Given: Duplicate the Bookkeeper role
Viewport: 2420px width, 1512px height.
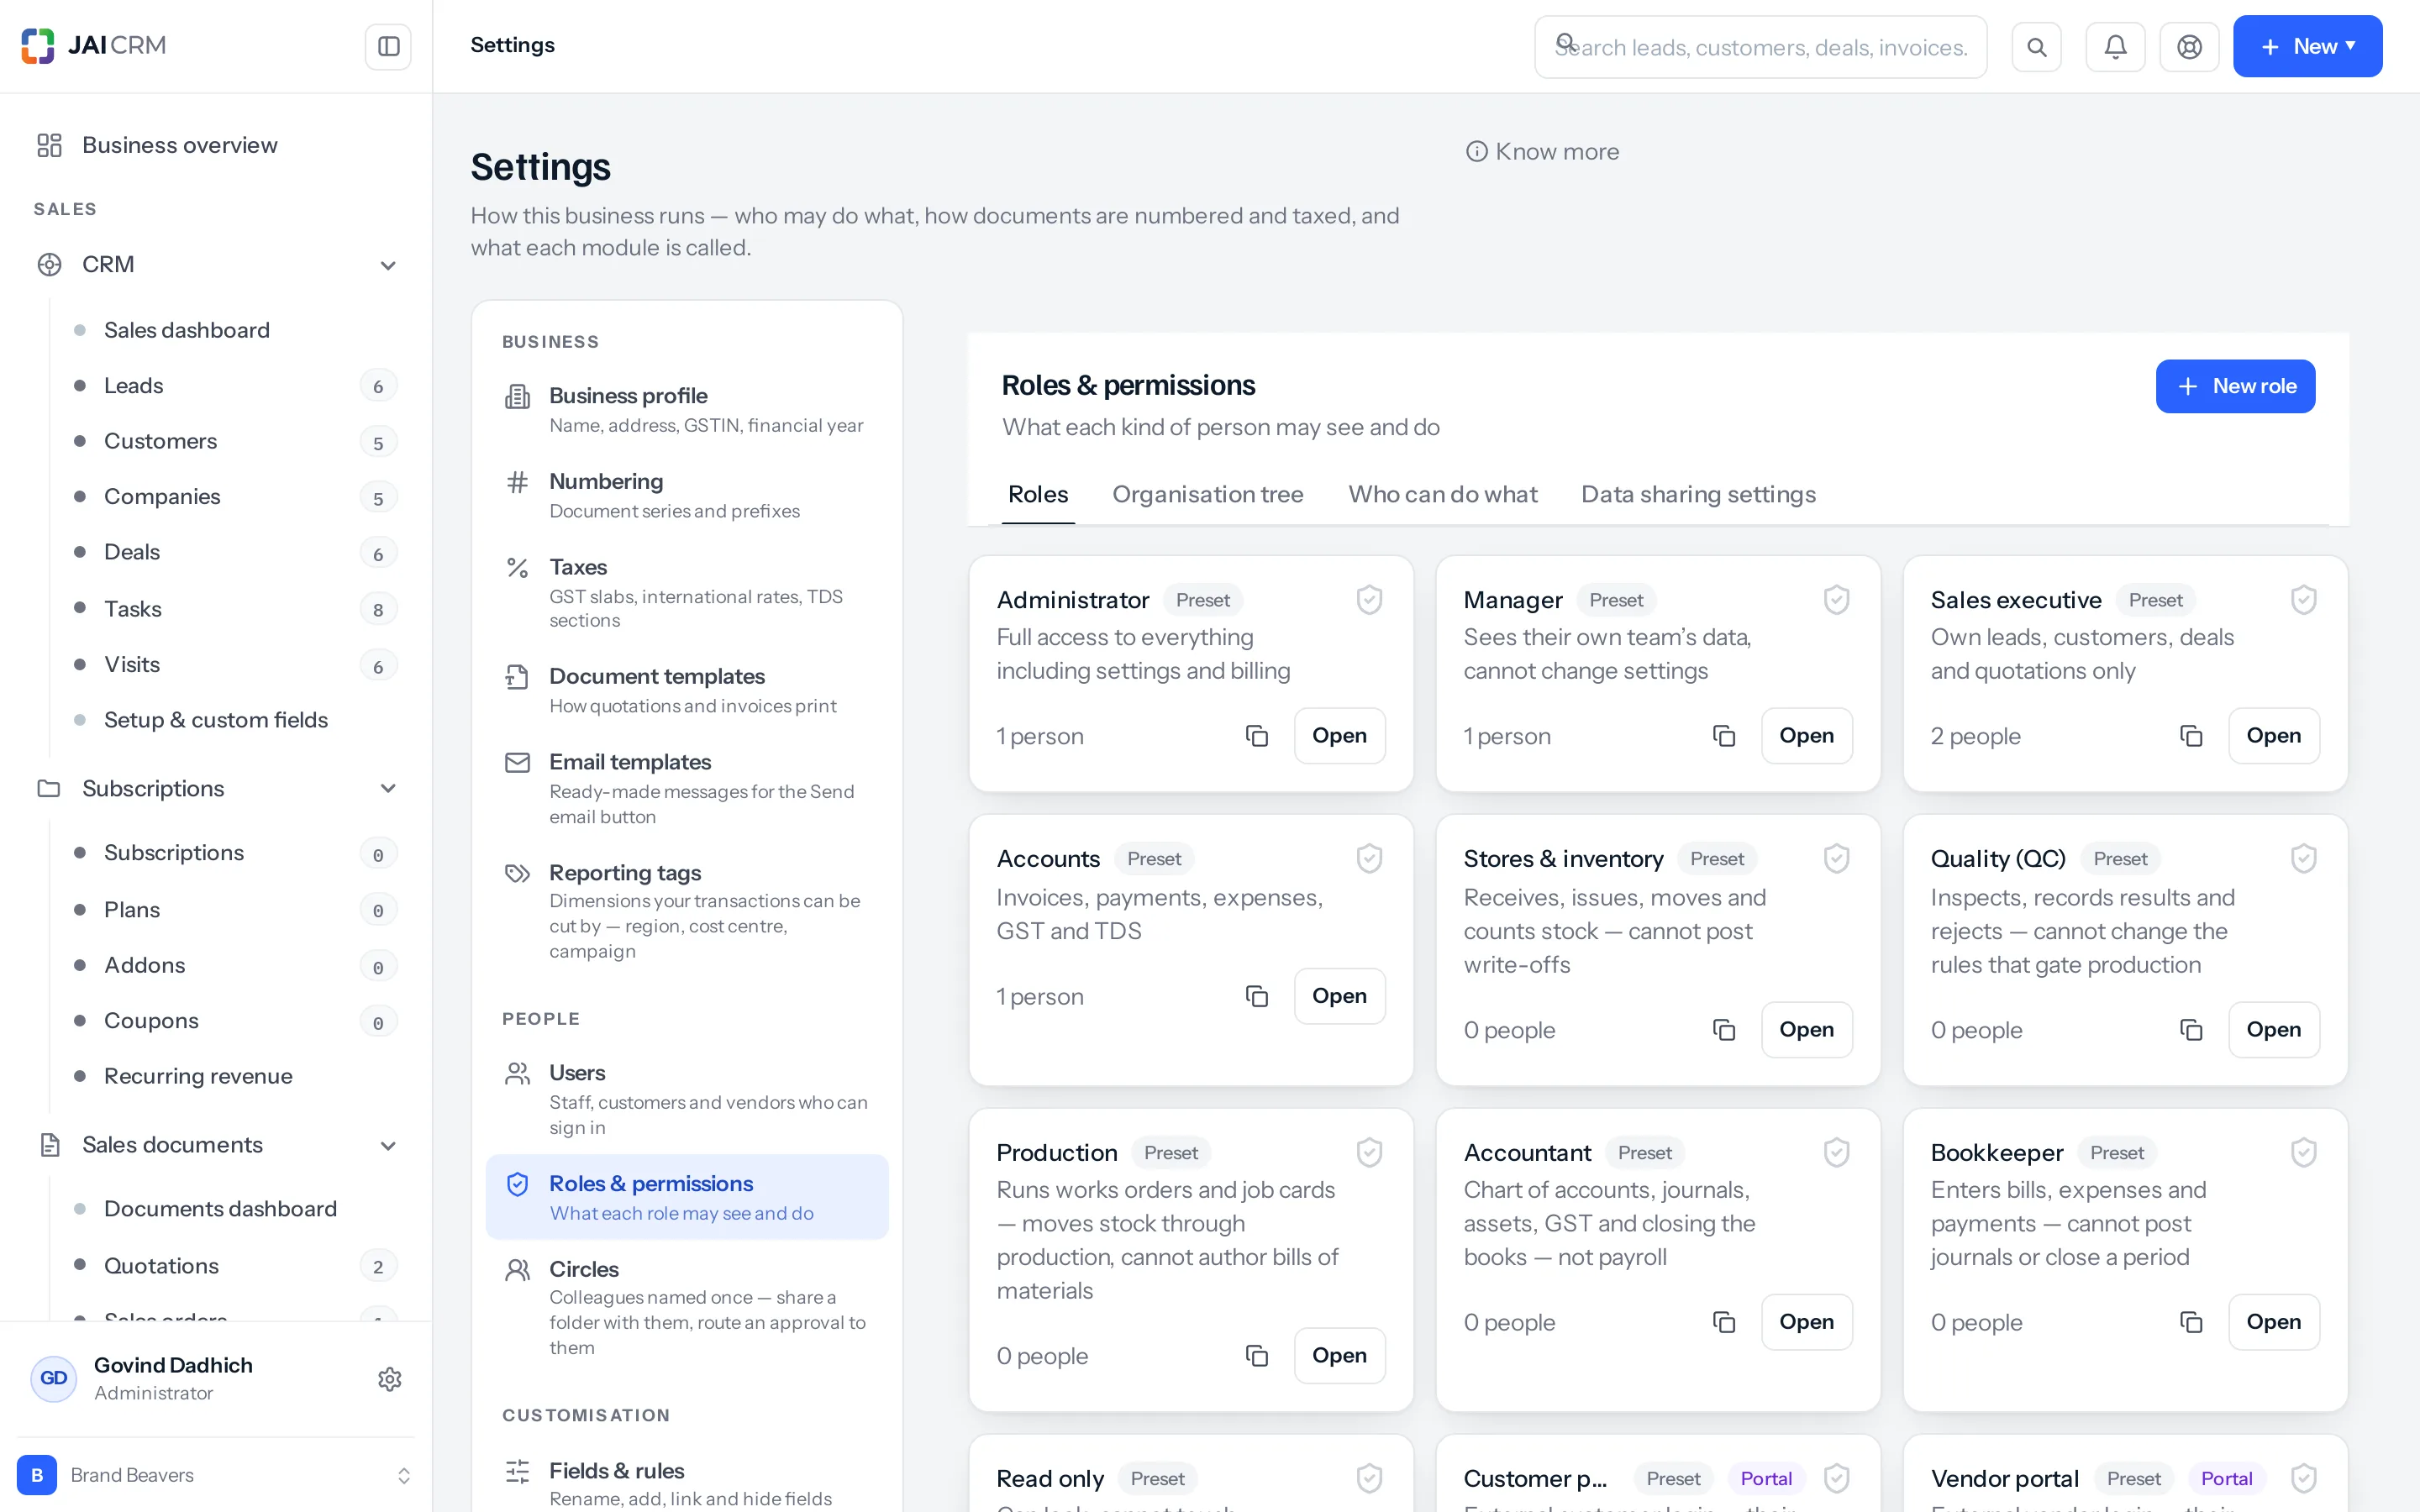Looking at the screenshot, I should pos(2191,1322).
